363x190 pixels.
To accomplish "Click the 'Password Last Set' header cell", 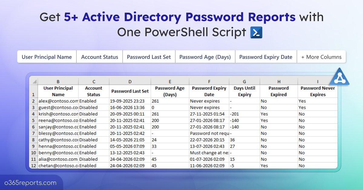I will coord(130,91).
